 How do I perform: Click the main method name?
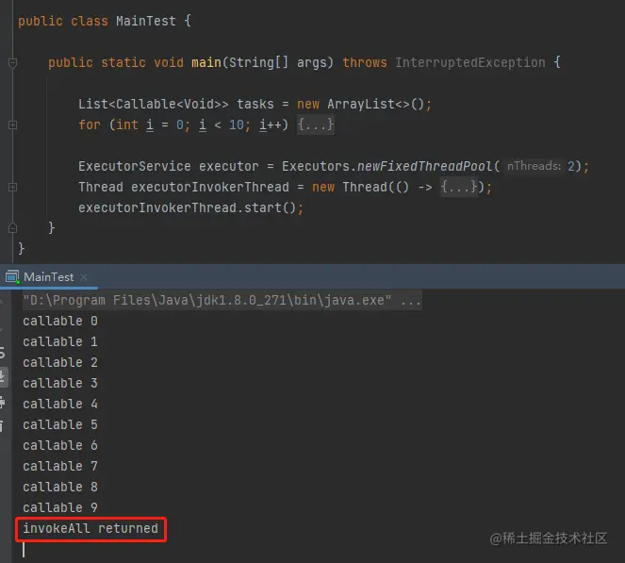206,62
